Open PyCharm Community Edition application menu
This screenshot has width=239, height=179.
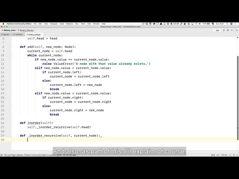pos(19,24)
